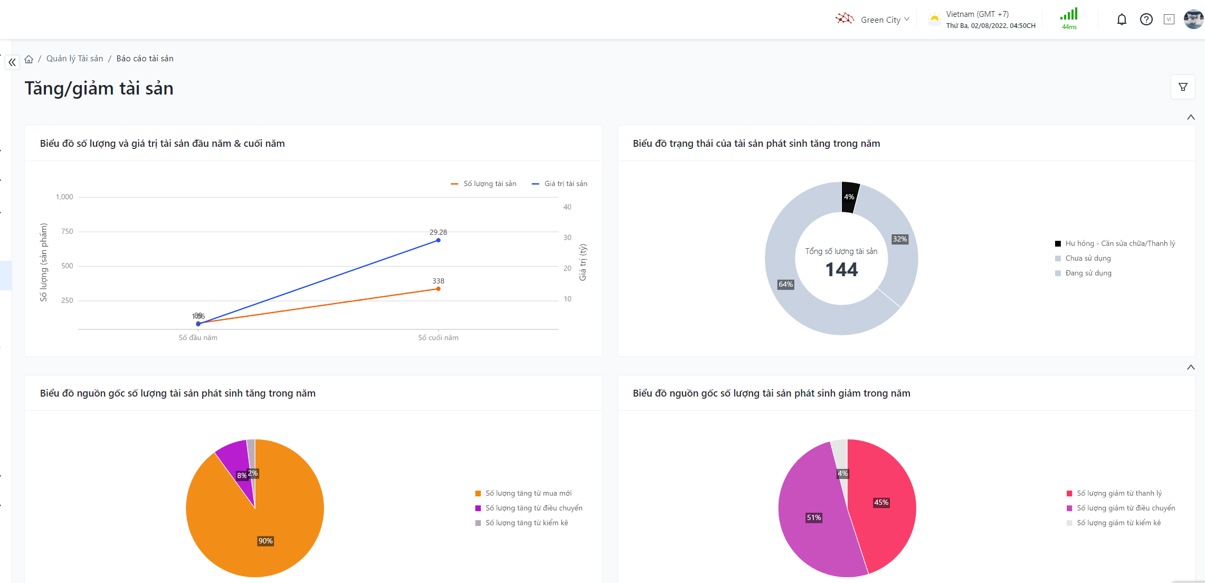Open the Green City dropdown
The width and height of the screenshot is (1205, 583).
(x=880, y=20)
